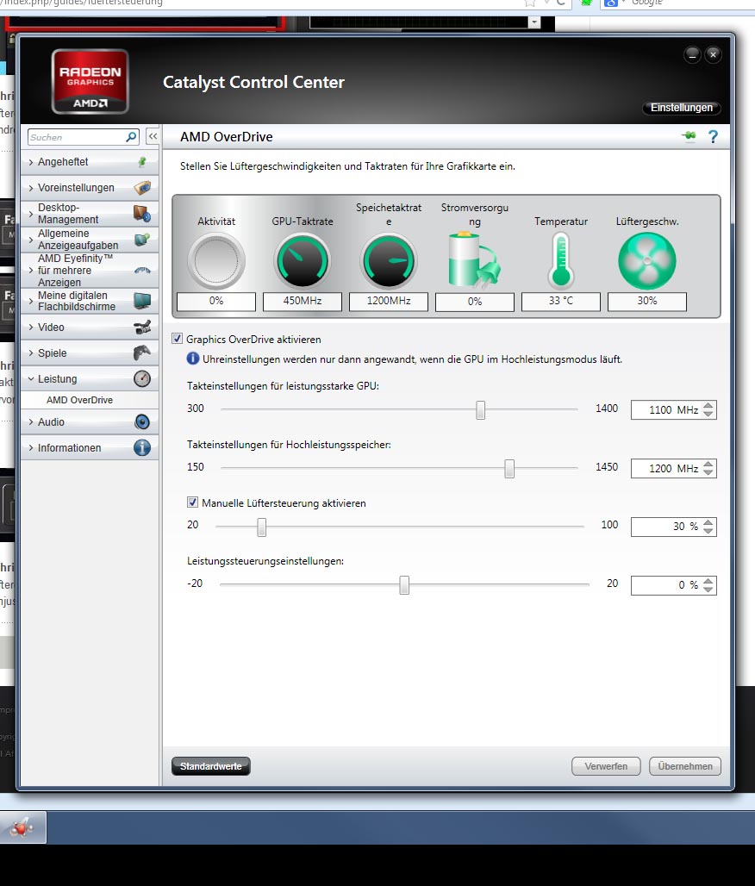This screenshot has height=886, width=755.
Task: Click the fan speed slider handle
Action: tap(261, 527)
